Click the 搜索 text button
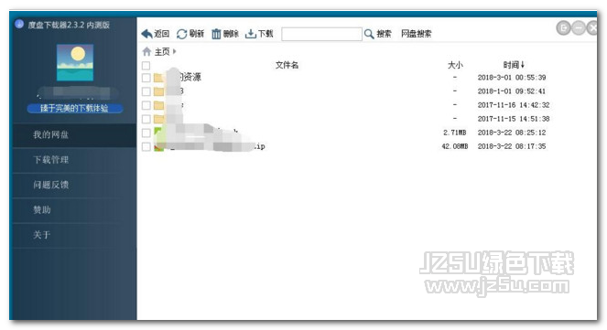Viewport: 607px width, 330px height. tap(384, 34)
